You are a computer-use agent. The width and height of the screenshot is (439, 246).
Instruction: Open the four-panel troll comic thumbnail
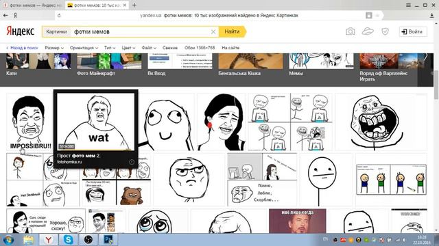(x=290, y=122)
